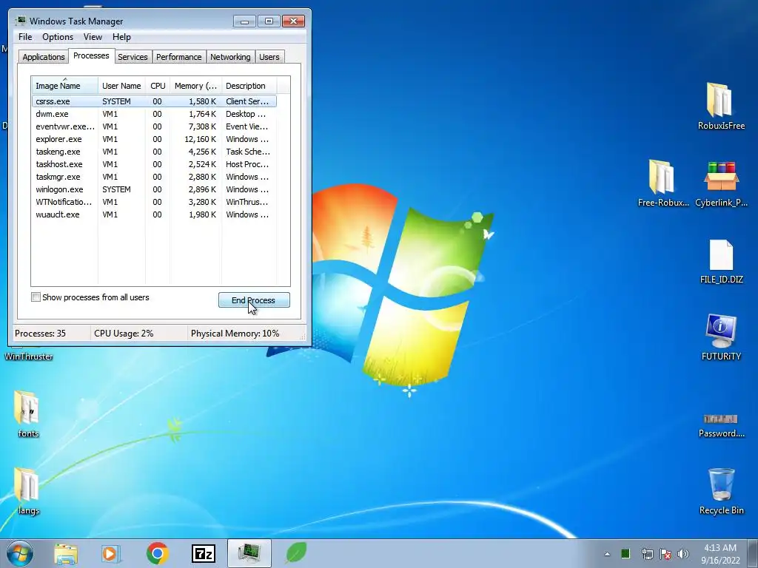Open the green leaf app on taskbar

click(295, 553)
